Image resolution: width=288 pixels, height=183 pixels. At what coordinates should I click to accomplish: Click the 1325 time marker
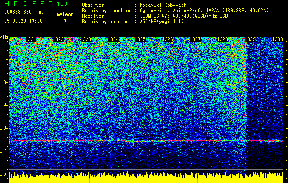141,39
